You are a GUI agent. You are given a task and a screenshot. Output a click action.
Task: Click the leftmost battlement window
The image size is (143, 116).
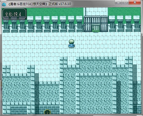[6, 26]
